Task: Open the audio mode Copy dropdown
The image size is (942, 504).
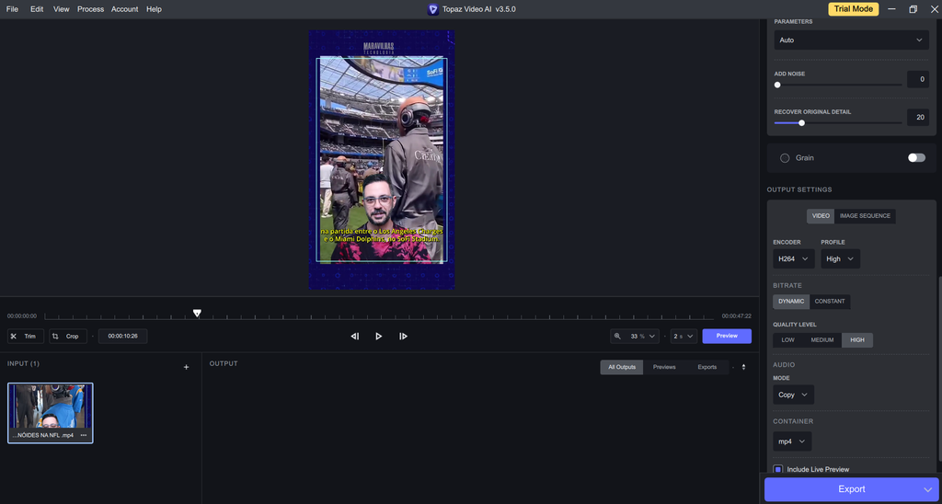Action: point(794,395)
